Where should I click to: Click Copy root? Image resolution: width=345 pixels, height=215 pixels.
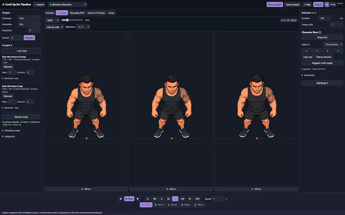tap(307, 57)
